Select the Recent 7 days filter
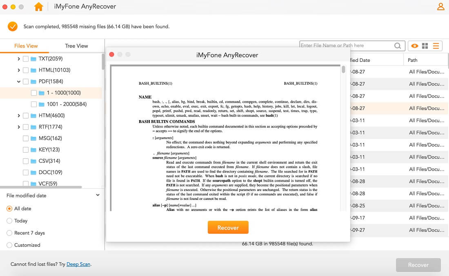Image resolution: width=449 pixels, height=276 pixels. coord(9,233)
